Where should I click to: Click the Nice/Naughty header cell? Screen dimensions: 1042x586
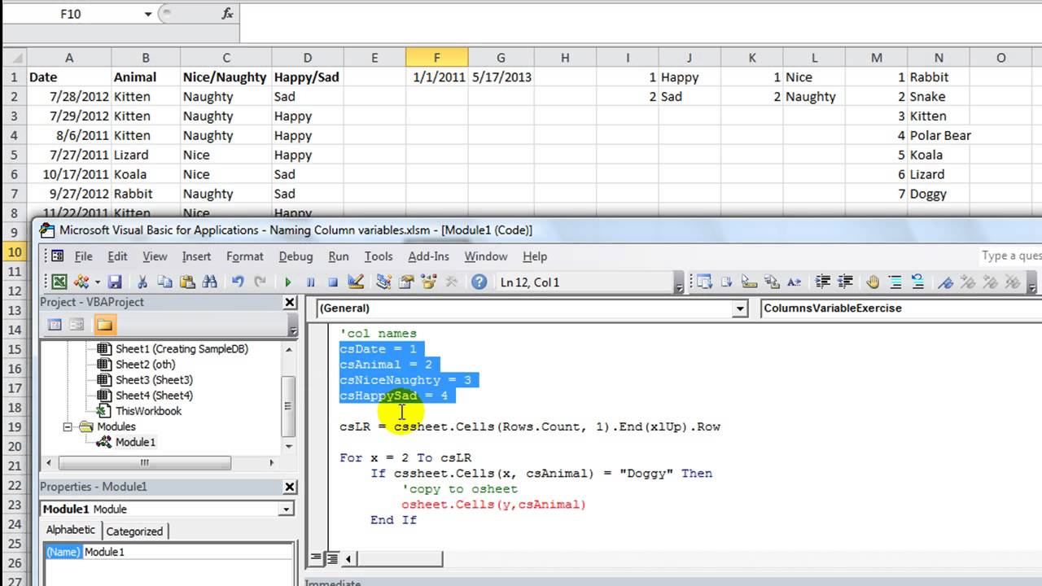coord(226,77)
